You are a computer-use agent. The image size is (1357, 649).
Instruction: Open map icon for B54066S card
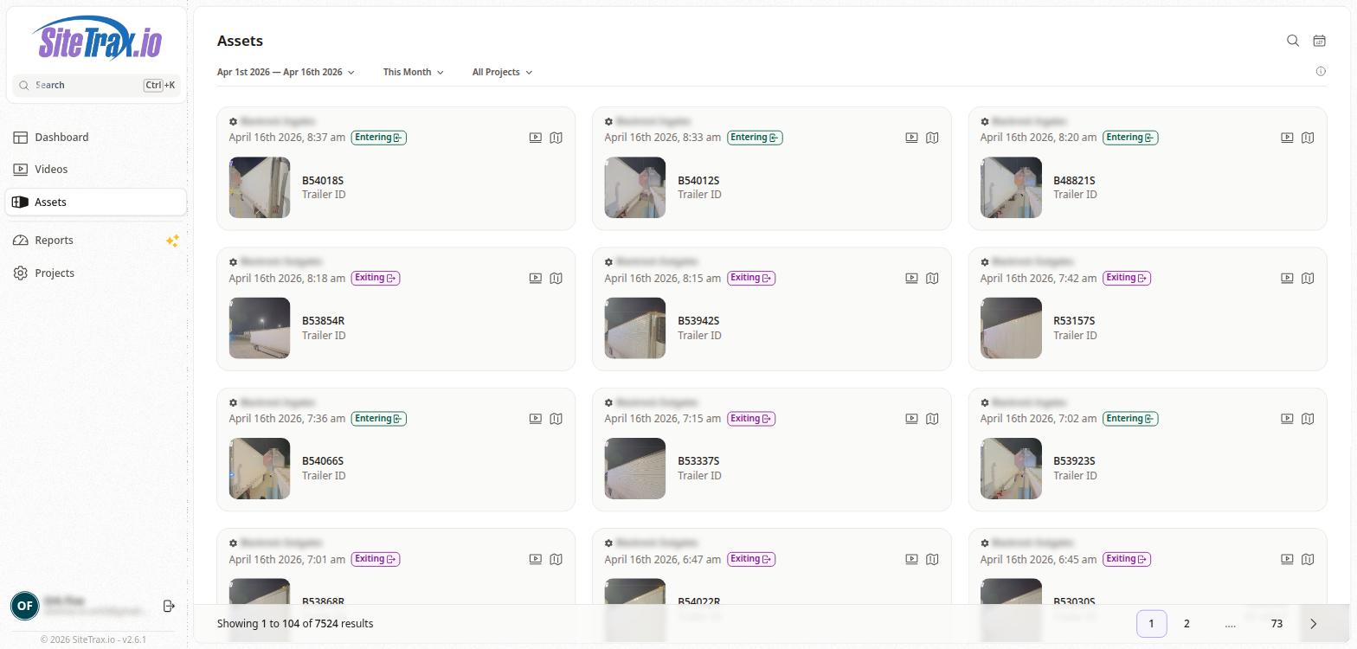click(x=556, y=419)
